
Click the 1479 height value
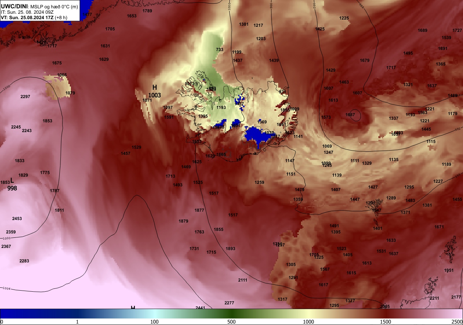click(300, 190)
